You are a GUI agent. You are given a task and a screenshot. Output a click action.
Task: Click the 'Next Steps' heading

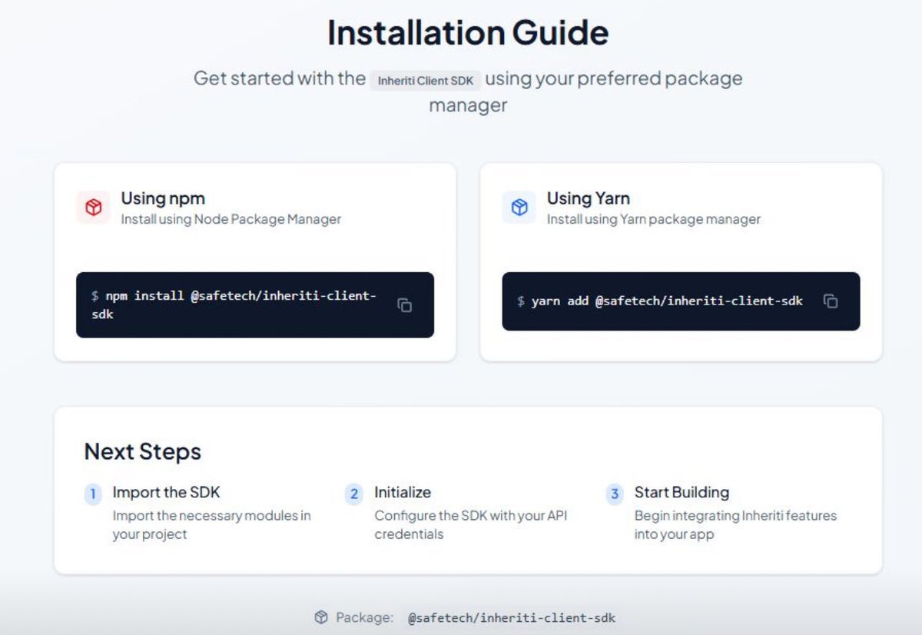point(143,451)
